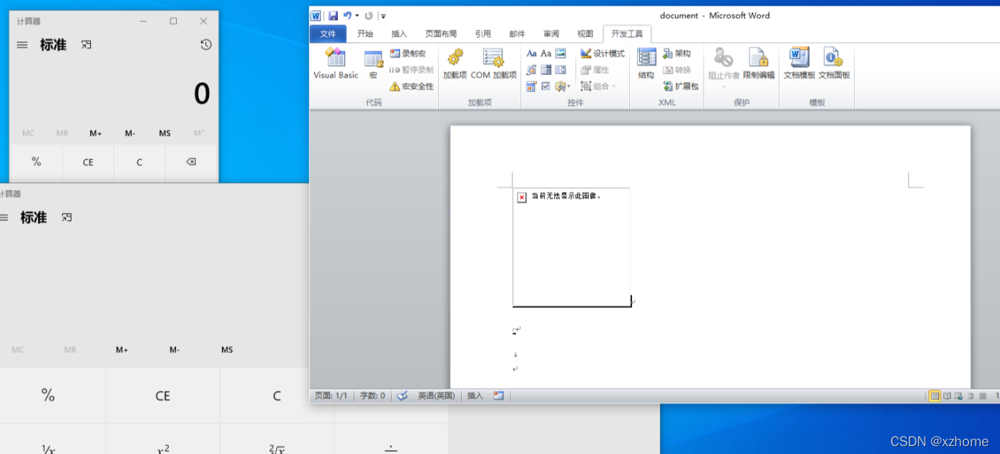Viewport: 1000px width, 454px height.
Task: Select the broken image placeholder in document
Action: click(x=572, y=247)
